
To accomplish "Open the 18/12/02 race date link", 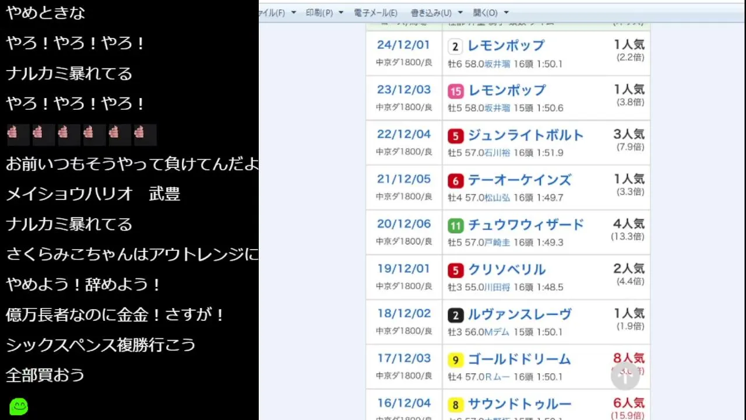I will click(x=403, y=314).
